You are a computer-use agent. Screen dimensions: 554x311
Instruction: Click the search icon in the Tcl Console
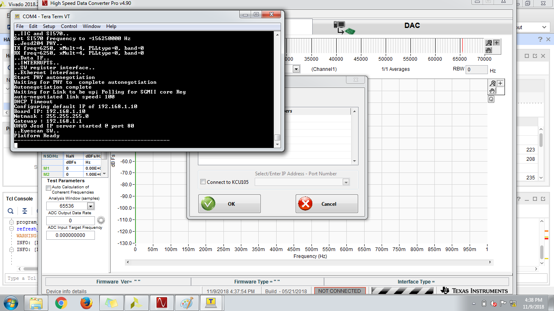pyautogui.click(x=11, y=211)
